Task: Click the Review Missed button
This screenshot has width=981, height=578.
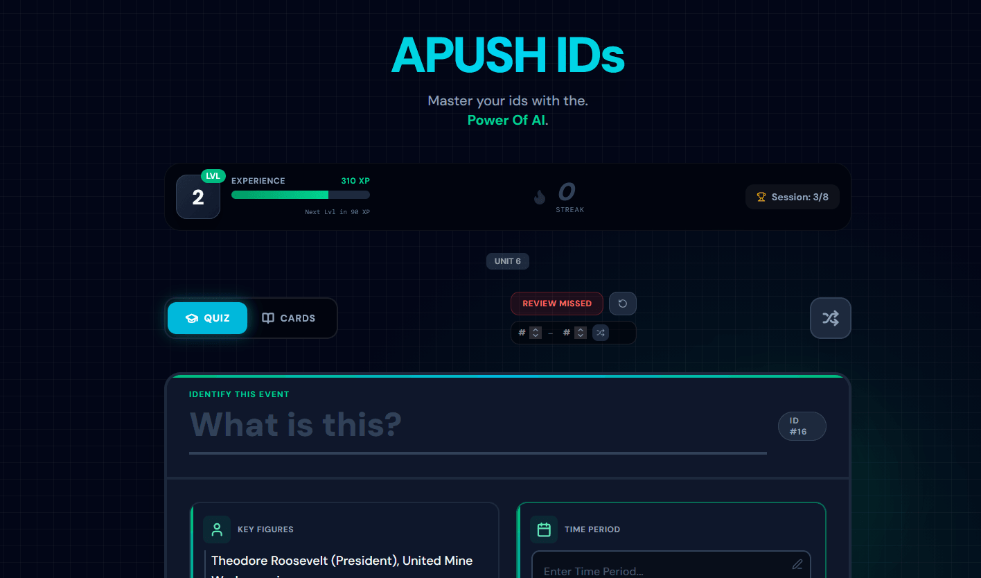Action: point(557,304)
